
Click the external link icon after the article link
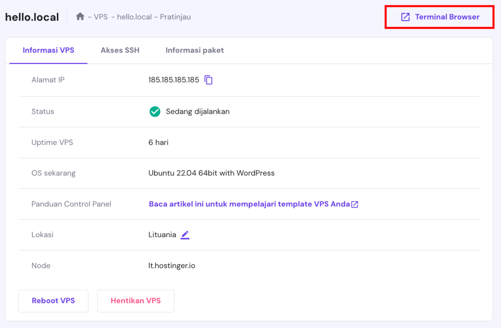[x=355, y=204]
